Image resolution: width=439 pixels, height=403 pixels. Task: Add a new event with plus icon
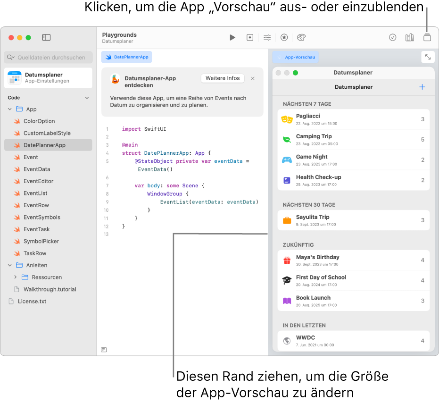tap(422, 87)
